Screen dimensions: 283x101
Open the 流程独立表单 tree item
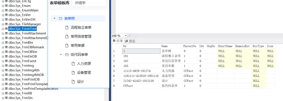coord(81,27)
